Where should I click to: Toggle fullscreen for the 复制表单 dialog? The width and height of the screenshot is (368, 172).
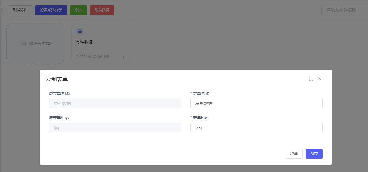311,79
